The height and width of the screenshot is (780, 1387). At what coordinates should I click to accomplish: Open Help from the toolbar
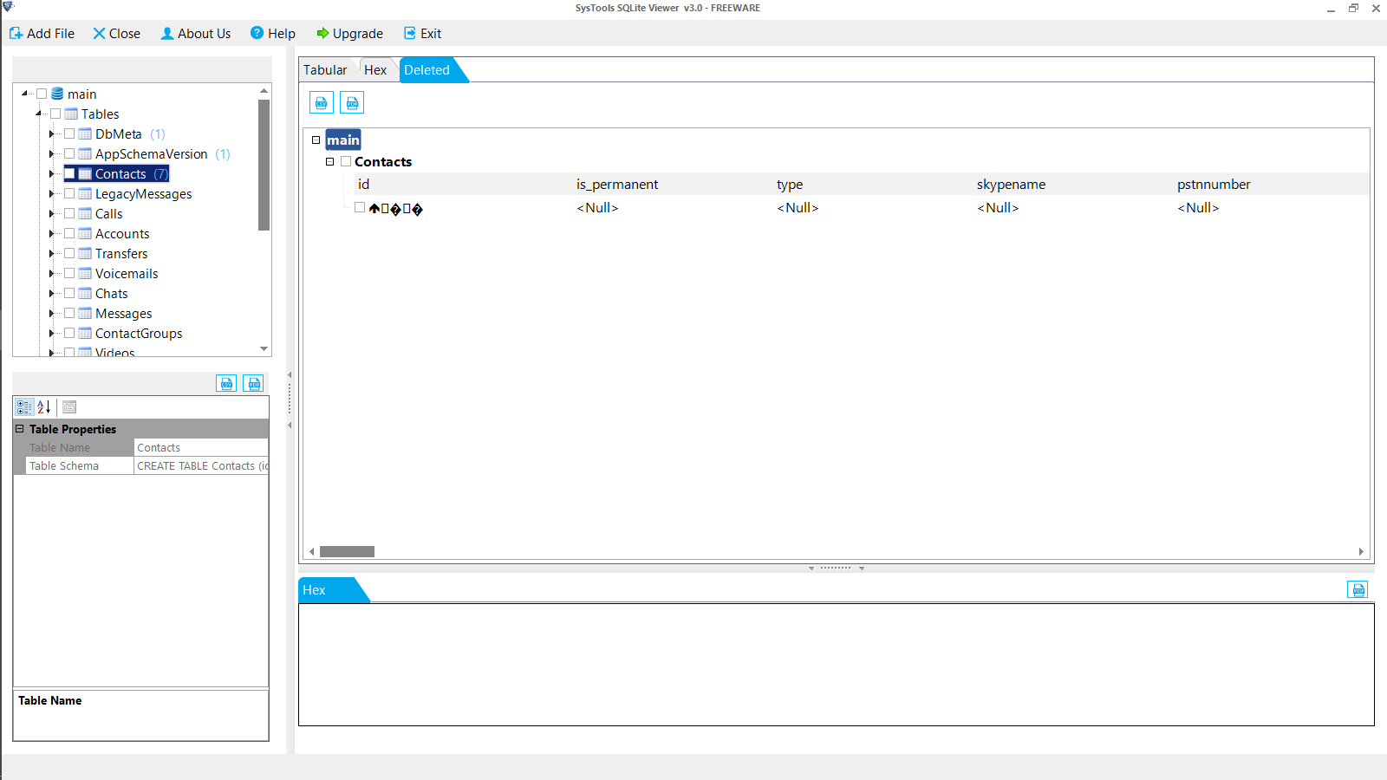(x=273, y=33)
